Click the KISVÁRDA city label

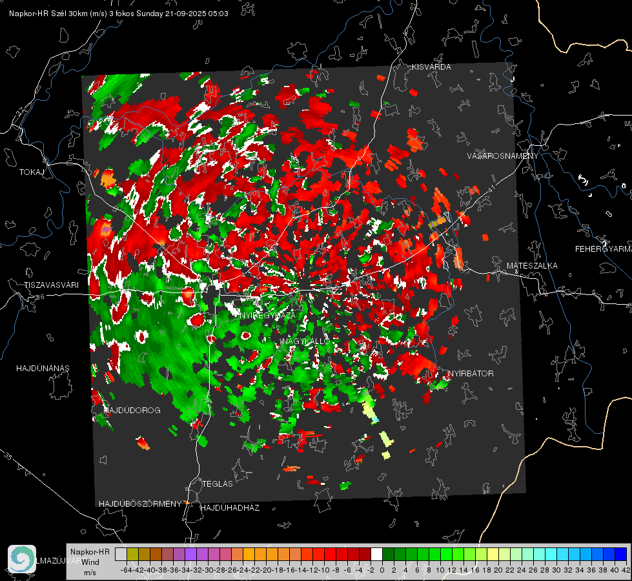(431, 67)
